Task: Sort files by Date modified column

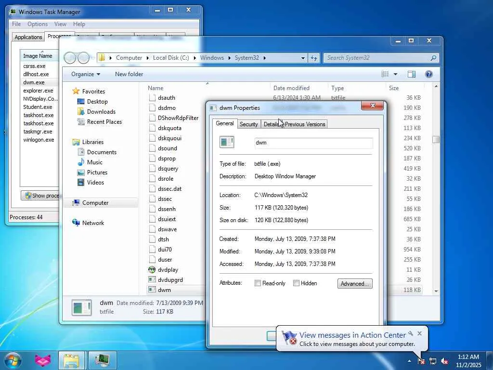Action: tap(291, 88)
